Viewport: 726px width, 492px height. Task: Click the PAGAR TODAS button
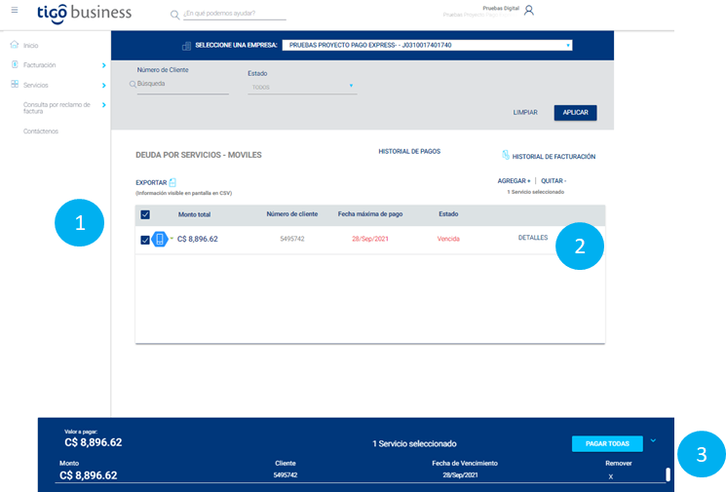[x=607, y=443]
